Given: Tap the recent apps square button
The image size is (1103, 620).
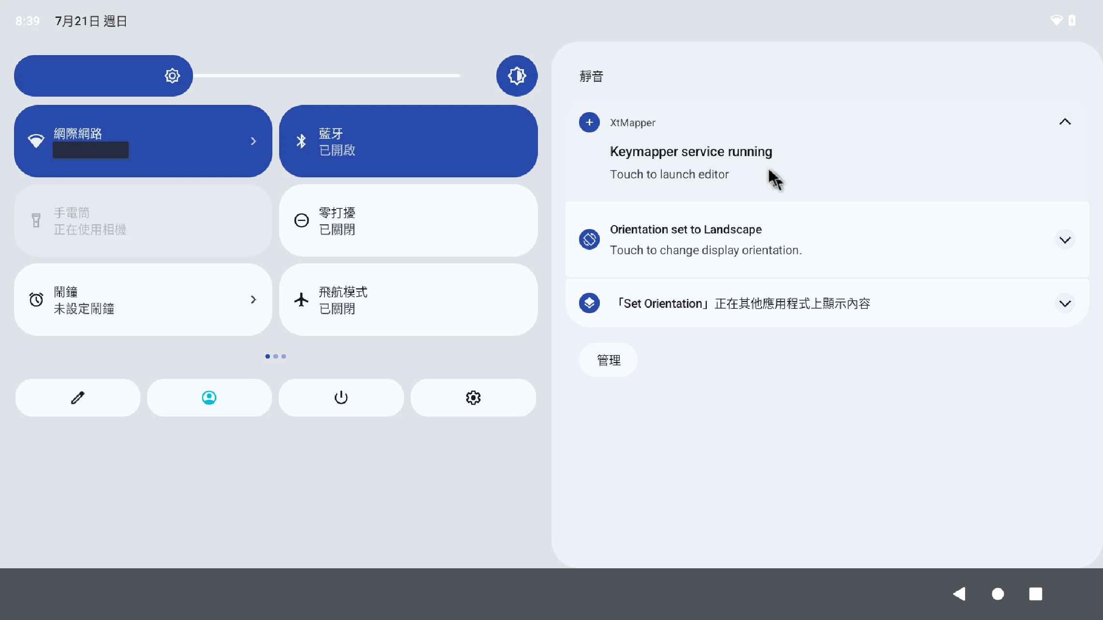Looking at the screenshot, I should [x=1035, y=593].
